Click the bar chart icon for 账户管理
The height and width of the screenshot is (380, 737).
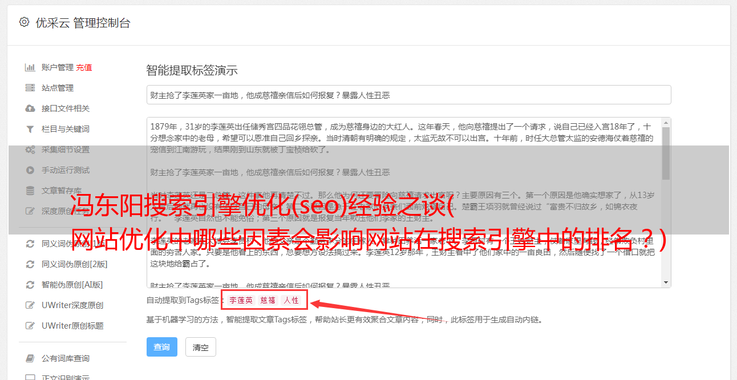[30, 67]
